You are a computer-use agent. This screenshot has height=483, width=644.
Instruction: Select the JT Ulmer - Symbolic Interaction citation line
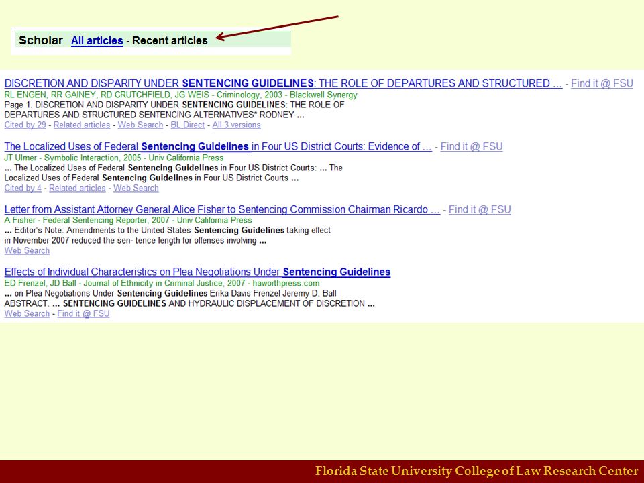(114, 158)
